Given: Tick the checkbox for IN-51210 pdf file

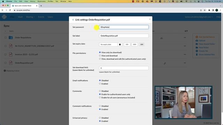Looking at the screenshot, I should coord(6,46).
